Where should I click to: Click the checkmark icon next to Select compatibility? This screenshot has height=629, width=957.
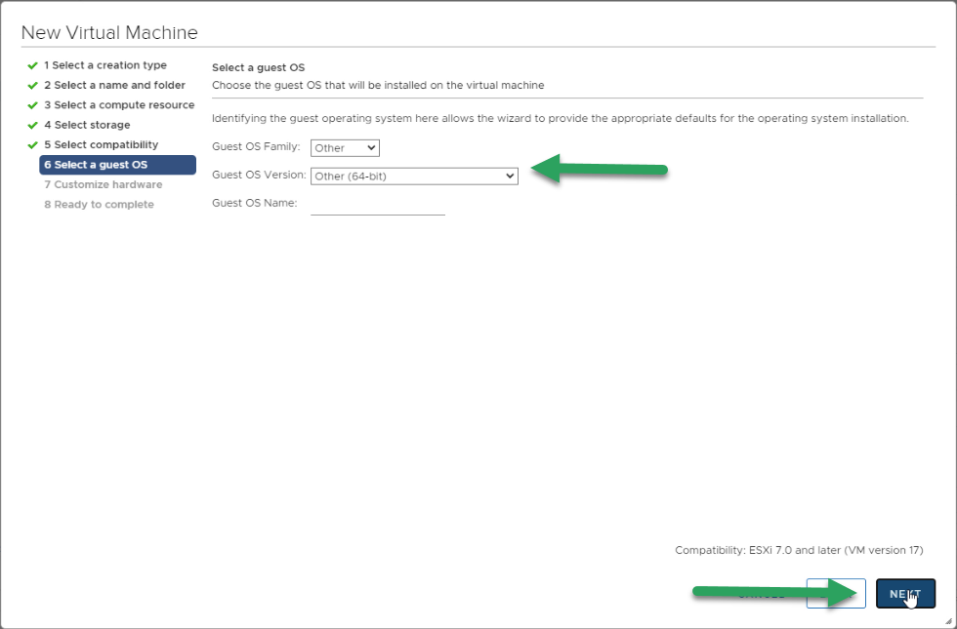(x=33, y=145)
